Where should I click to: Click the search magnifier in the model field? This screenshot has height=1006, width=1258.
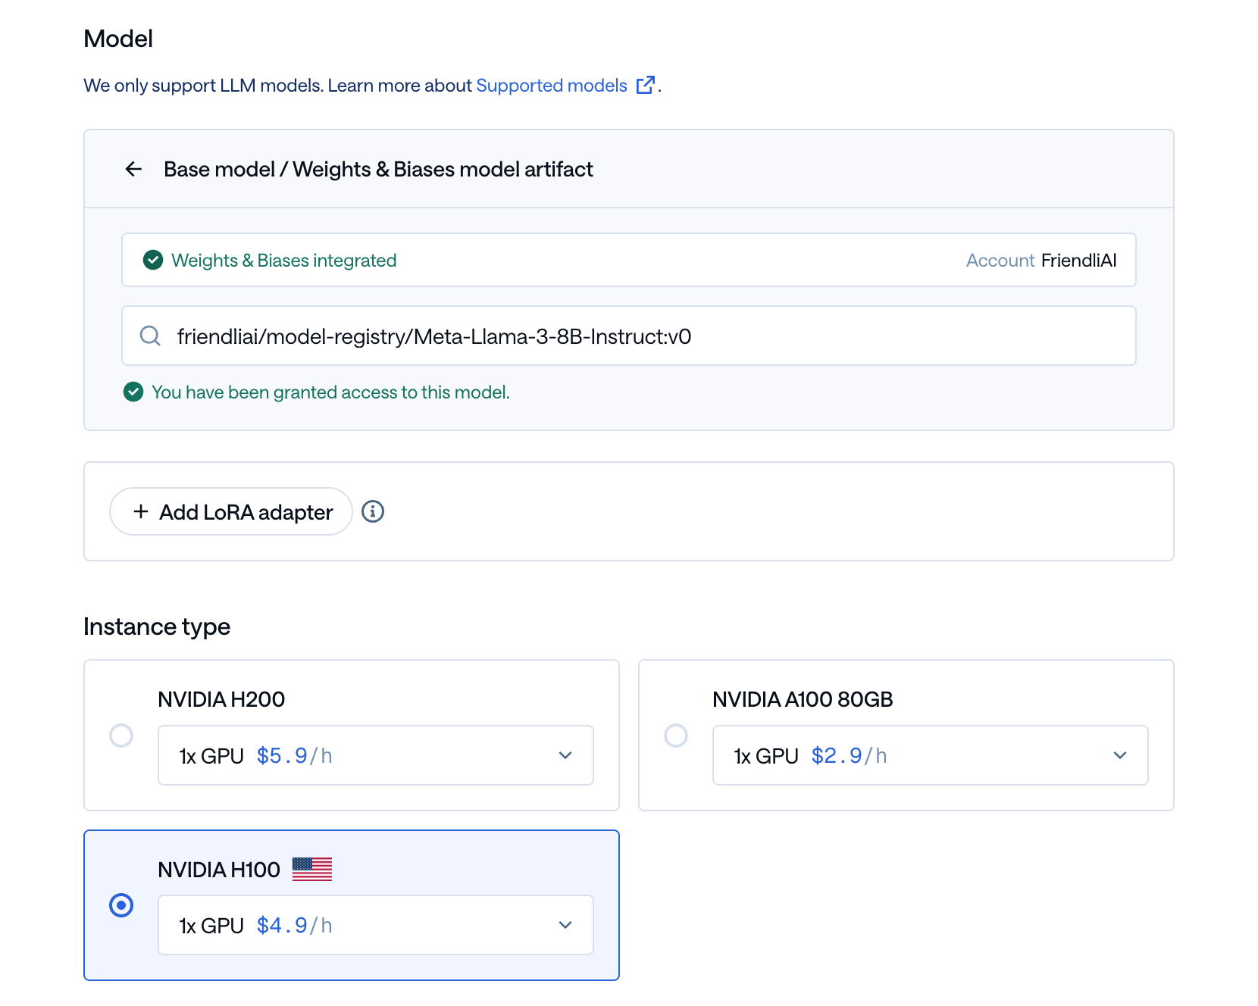pyautogui.click(x=150, y=336)
